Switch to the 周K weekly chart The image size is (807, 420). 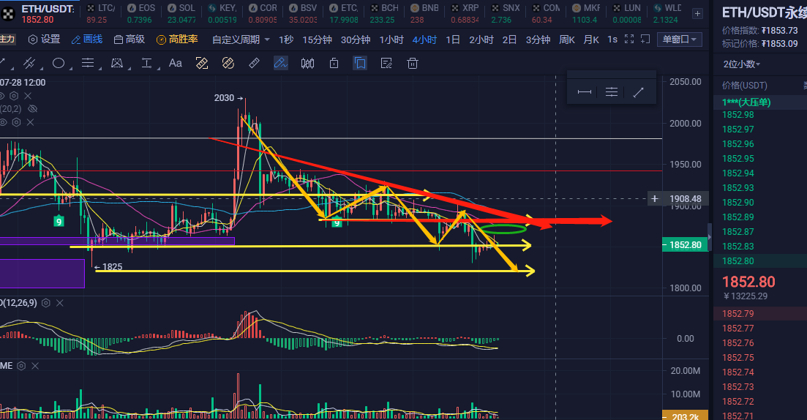coord(566,39)
